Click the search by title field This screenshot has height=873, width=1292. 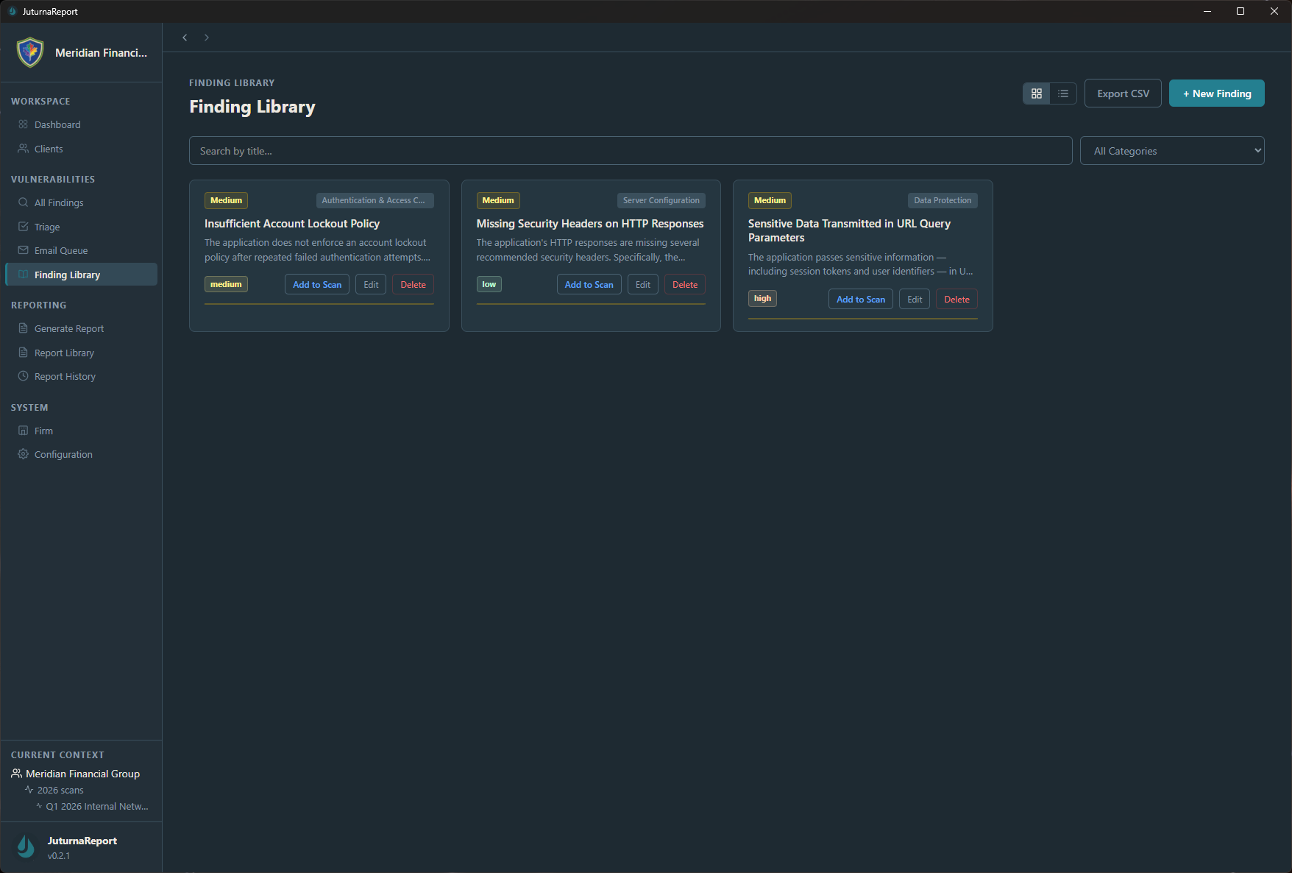point(631,150)
